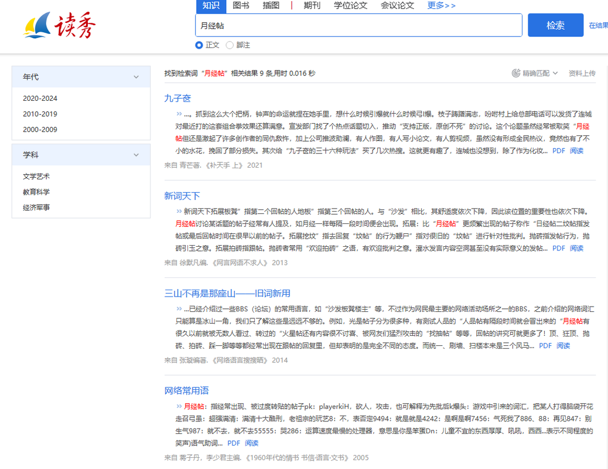Select the 正文 radio button
Screen dimensions: 608x469
pyautogui.click(x=199, y=45)
